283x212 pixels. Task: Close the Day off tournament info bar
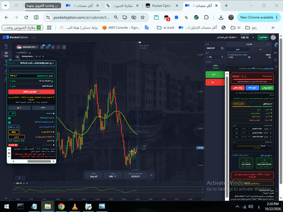(151, 175)
